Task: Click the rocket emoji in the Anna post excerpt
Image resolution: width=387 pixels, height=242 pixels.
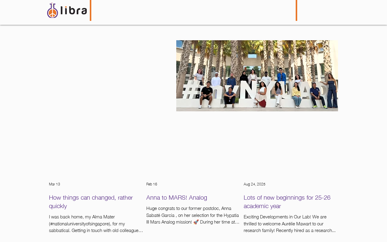Action: pyautogui.click(x=196, y=222)
